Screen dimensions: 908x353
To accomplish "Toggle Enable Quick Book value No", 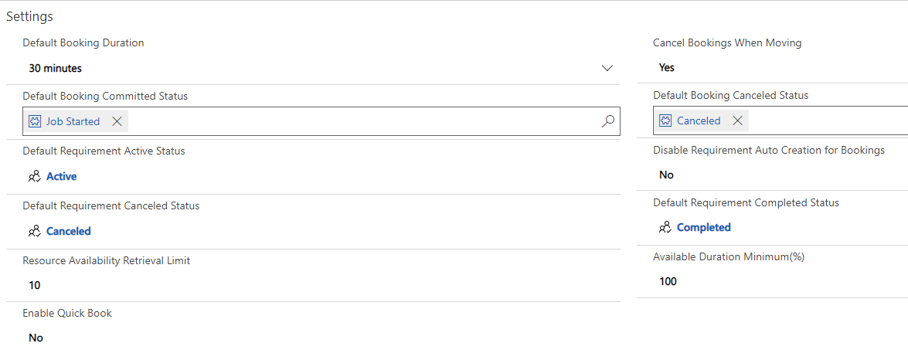I will (36, 338).
